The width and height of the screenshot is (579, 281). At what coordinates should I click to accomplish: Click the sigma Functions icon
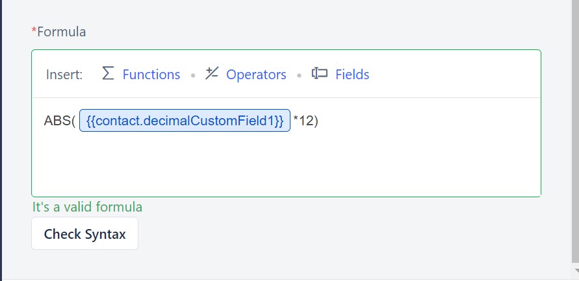[x=108, y=74]
